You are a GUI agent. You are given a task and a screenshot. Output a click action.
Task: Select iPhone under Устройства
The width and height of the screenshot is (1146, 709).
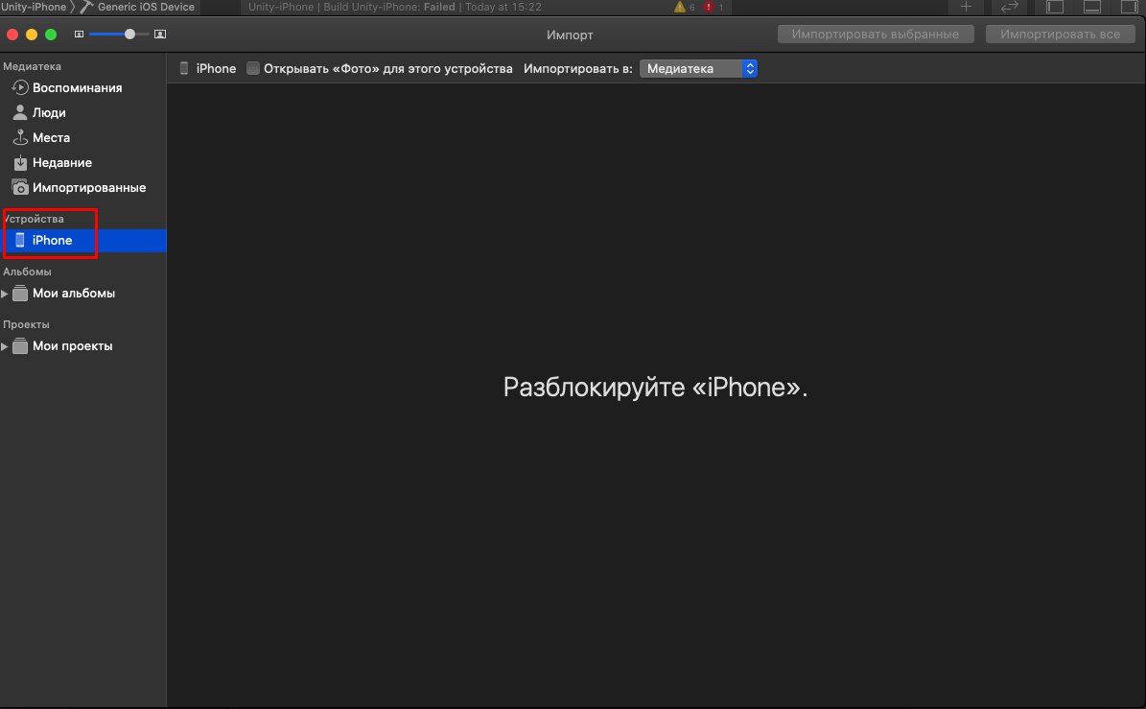click(x=83, y=241)
